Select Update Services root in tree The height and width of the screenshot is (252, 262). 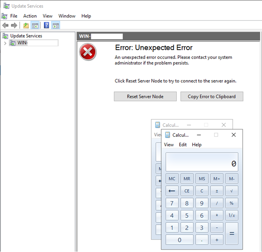[x=26, y=36]
